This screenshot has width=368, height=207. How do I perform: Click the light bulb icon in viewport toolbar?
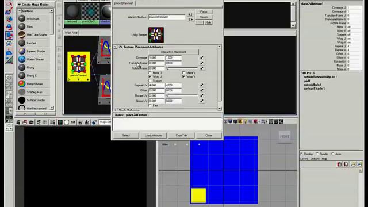246,121
